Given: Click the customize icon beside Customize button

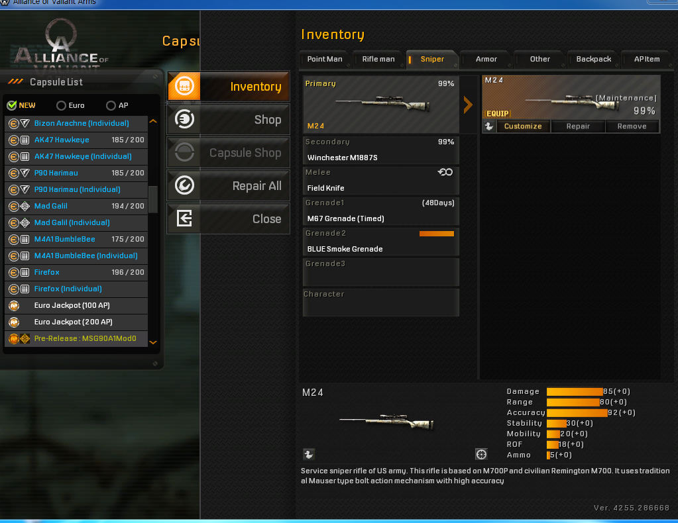Looking at the screenshot, I should 489,126.
